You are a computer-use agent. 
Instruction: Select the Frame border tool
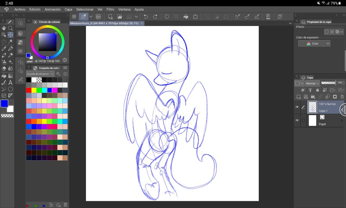tap(4, 96)
